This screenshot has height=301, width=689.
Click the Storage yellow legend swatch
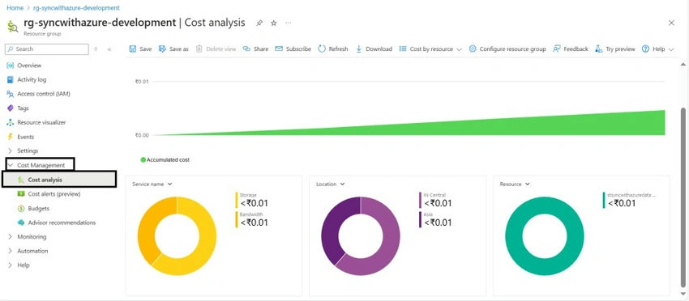pyautogui.click(x=237, y=200)
